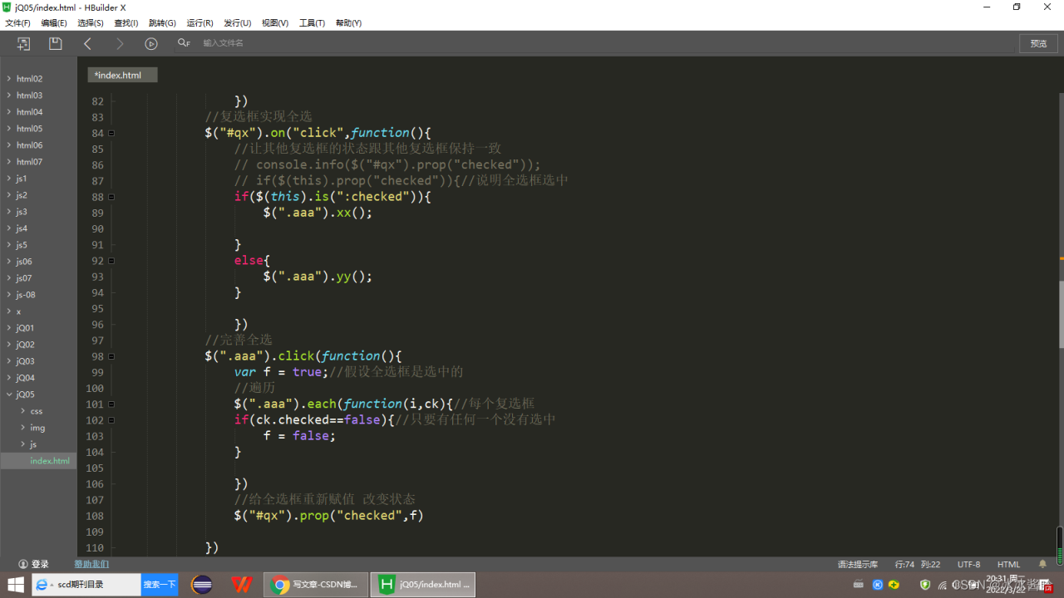Select the x folder in tree
This screenshot has width=1064, height=598.
pos(18,311)
